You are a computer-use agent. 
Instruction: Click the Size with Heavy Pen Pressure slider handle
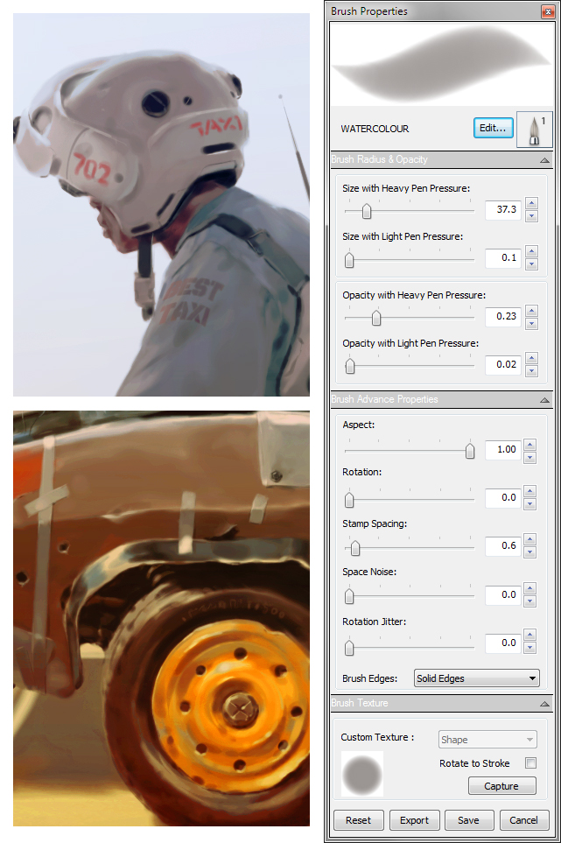point(367,211)
